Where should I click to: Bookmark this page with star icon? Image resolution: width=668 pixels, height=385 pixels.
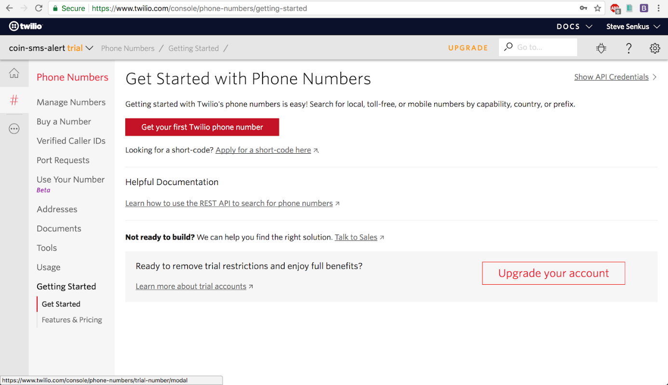(x=598, y=8)
